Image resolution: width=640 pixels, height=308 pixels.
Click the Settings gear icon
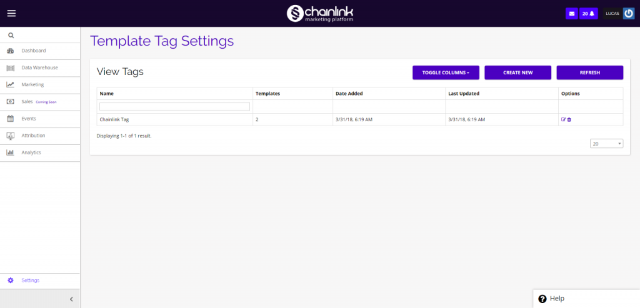coord(11,281)
